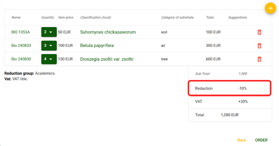
Task: Expand quantity selector showing 3
Action: coord(49,45)
